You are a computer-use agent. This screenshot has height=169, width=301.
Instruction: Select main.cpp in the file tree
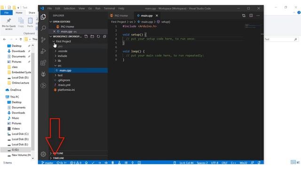[x=79, y=70]
